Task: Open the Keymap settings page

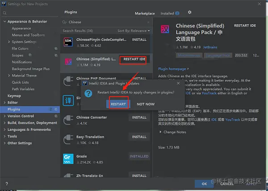Action: click(x=14, y=96)
